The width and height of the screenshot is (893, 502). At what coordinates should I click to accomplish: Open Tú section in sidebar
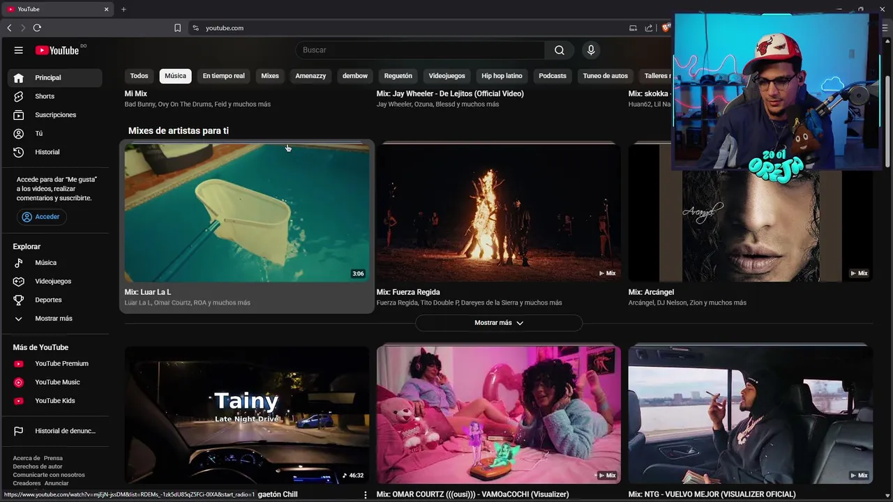pos(54,133)
